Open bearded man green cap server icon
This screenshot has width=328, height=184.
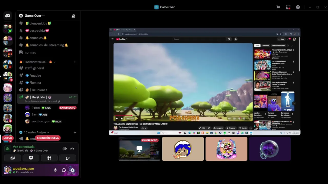(x=8, y=129)
